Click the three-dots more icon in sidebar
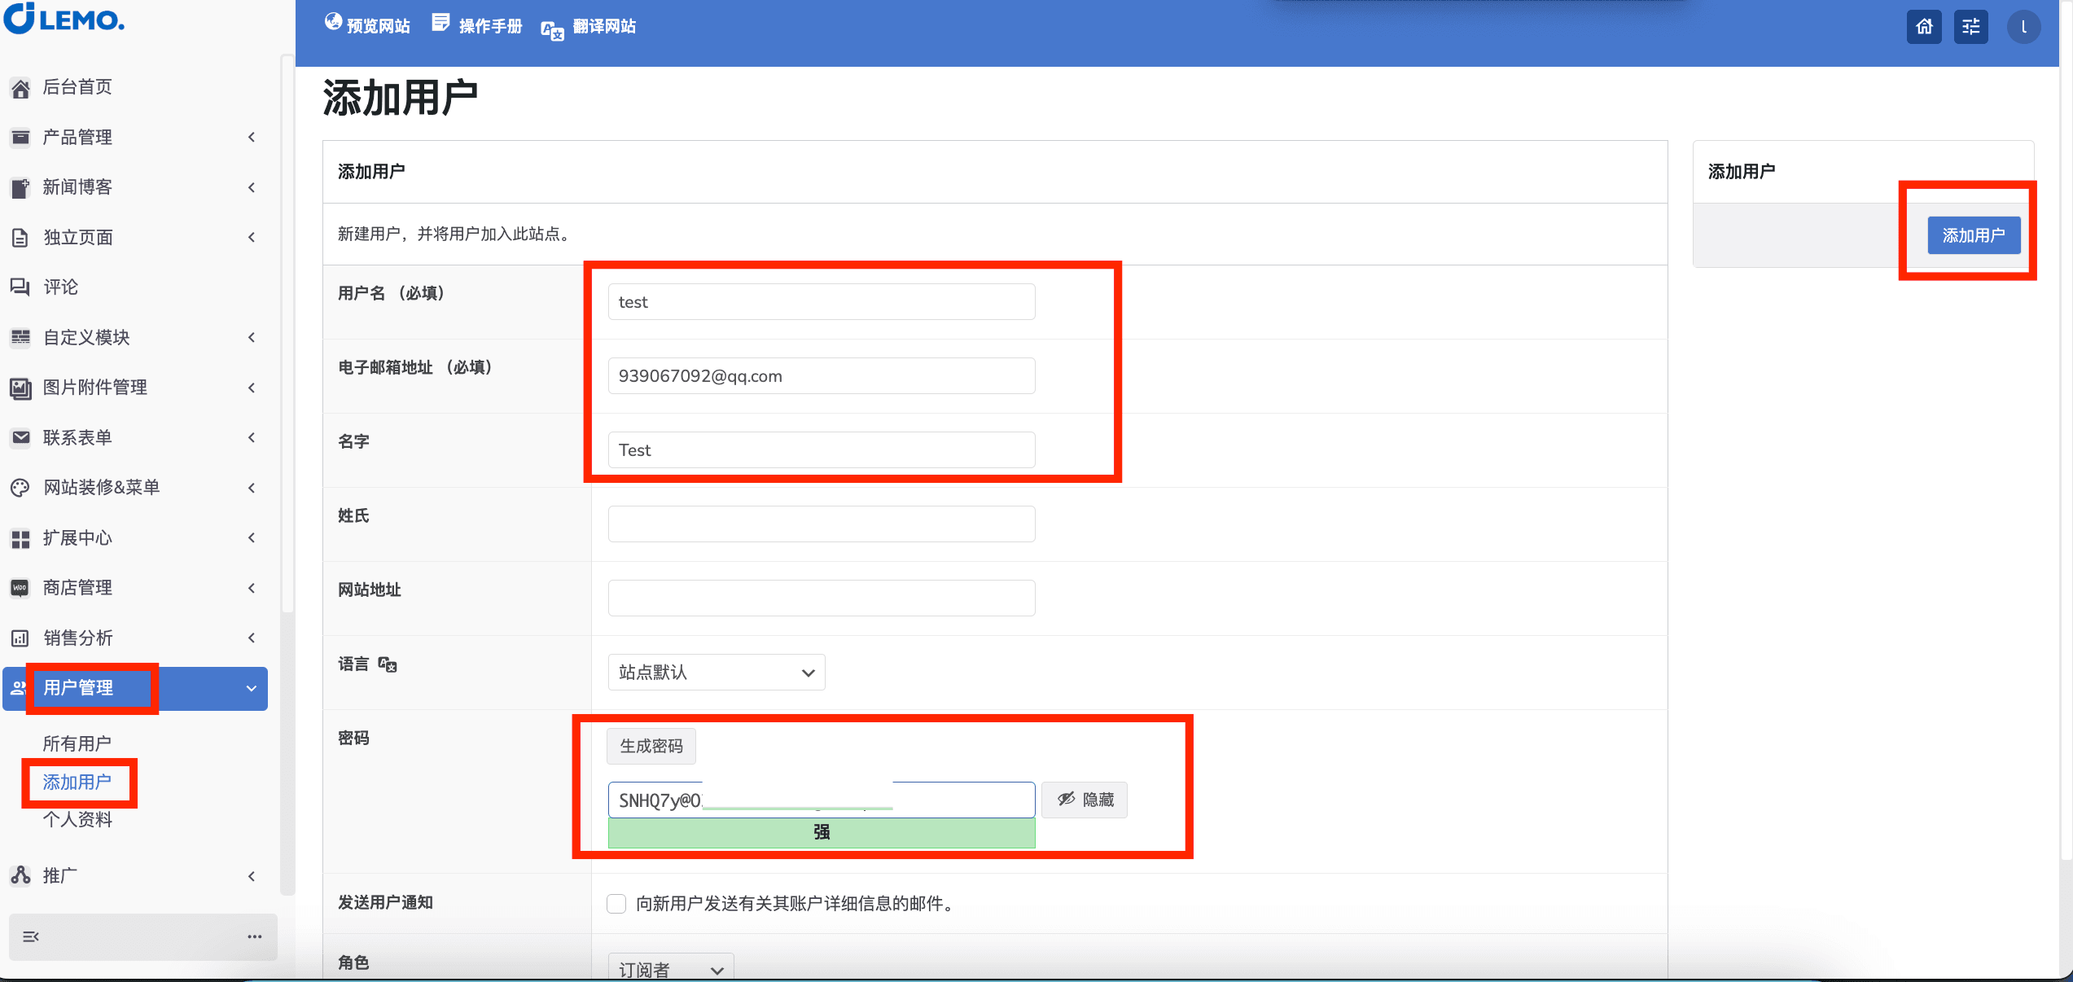 point(255,936)
